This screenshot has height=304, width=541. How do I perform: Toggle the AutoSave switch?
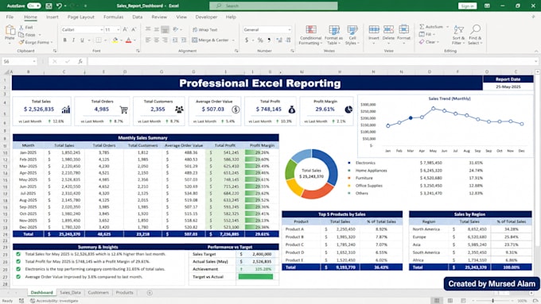[33, 6]
